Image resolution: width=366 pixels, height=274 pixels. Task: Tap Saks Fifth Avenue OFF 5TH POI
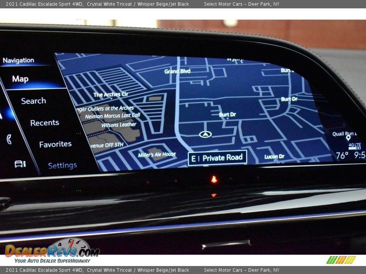(x=107, y=145)
